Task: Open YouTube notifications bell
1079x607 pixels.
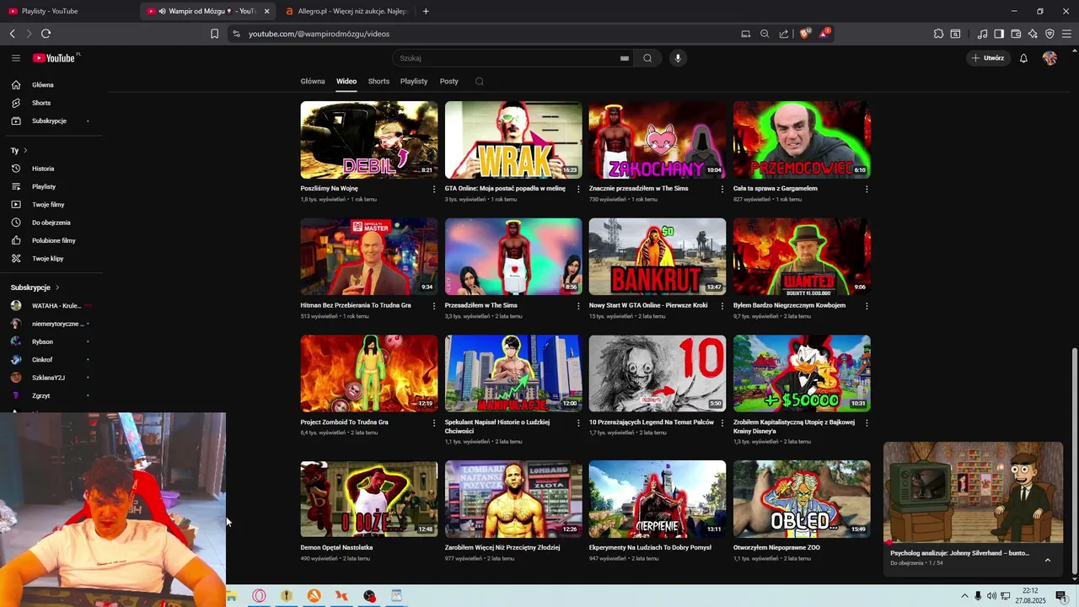Action: pyautogui.click(x=1023, y=58)
